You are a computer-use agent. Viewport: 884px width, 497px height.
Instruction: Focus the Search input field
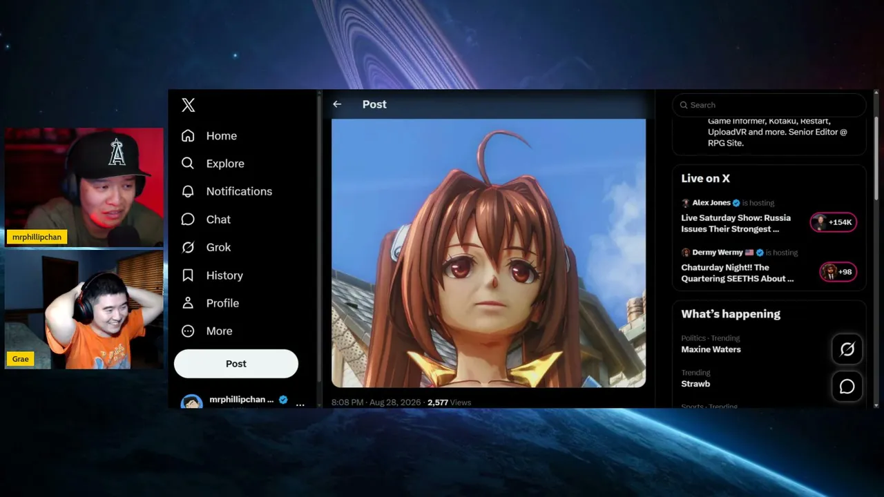coord(769,105)
